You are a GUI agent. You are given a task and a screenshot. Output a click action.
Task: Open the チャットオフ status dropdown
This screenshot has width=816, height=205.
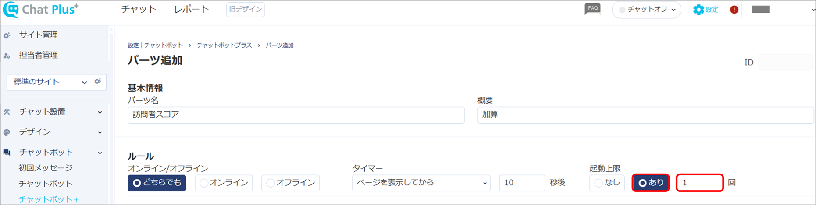point(646,10)
